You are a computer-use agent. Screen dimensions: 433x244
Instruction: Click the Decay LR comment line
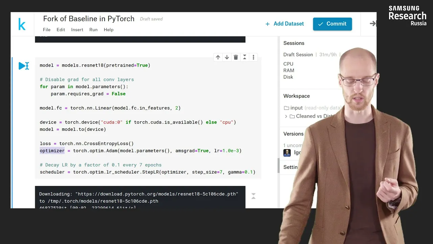(x=101, y=165)
